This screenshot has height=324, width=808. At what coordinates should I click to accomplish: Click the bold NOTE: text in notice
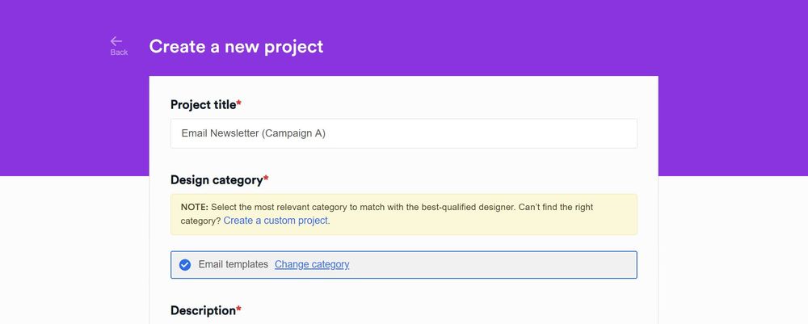point(194,208)
